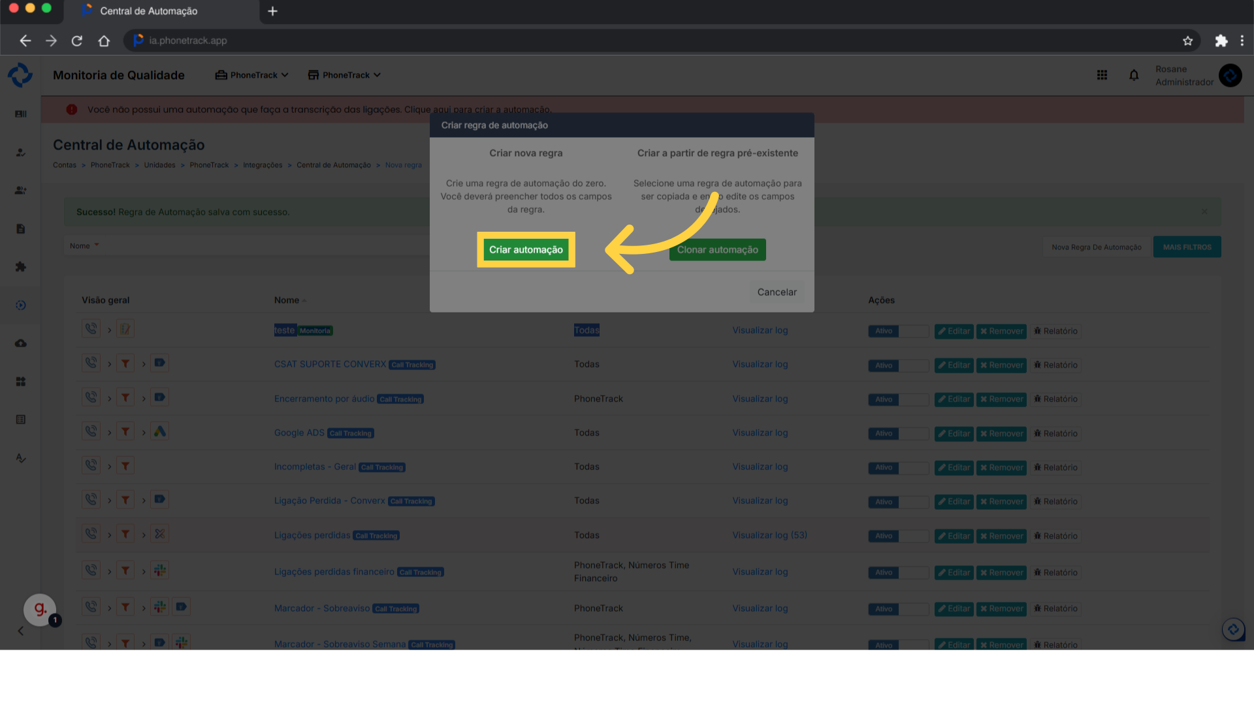This screenshot has height=705, width=1254.
Task: Open the Nome filter dropdown
Action: pyautogui.click(x=85, y=245)
